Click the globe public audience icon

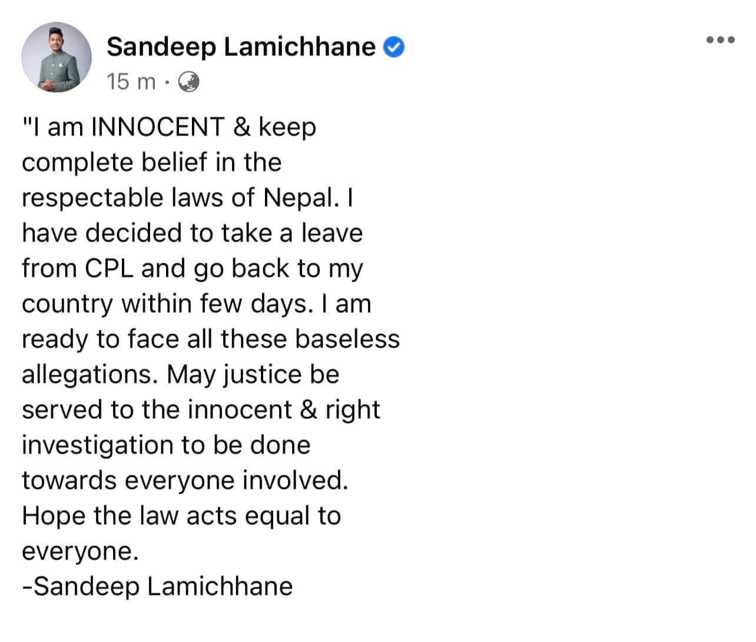(x=189, y=82)
